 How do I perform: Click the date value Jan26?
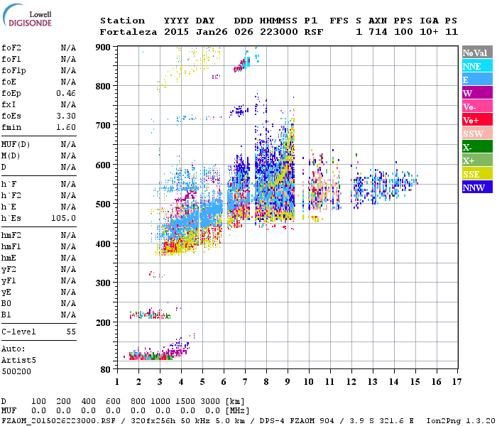(x=212, y=32)
